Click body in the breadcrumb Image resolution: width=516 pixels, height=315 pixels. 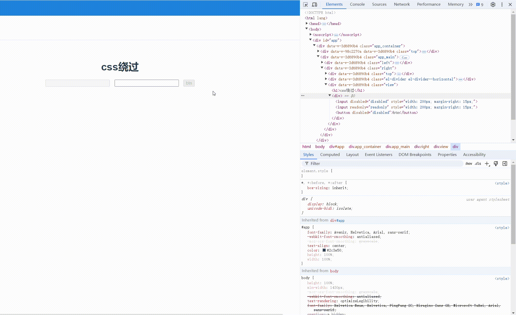(320, 147)
